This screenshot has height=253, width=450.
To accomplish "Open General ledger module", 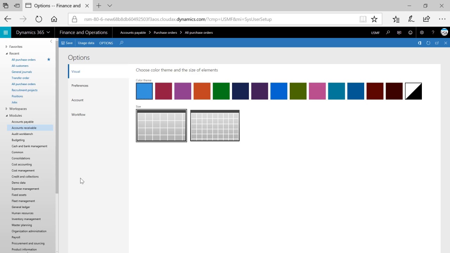I will coord(21,207).
